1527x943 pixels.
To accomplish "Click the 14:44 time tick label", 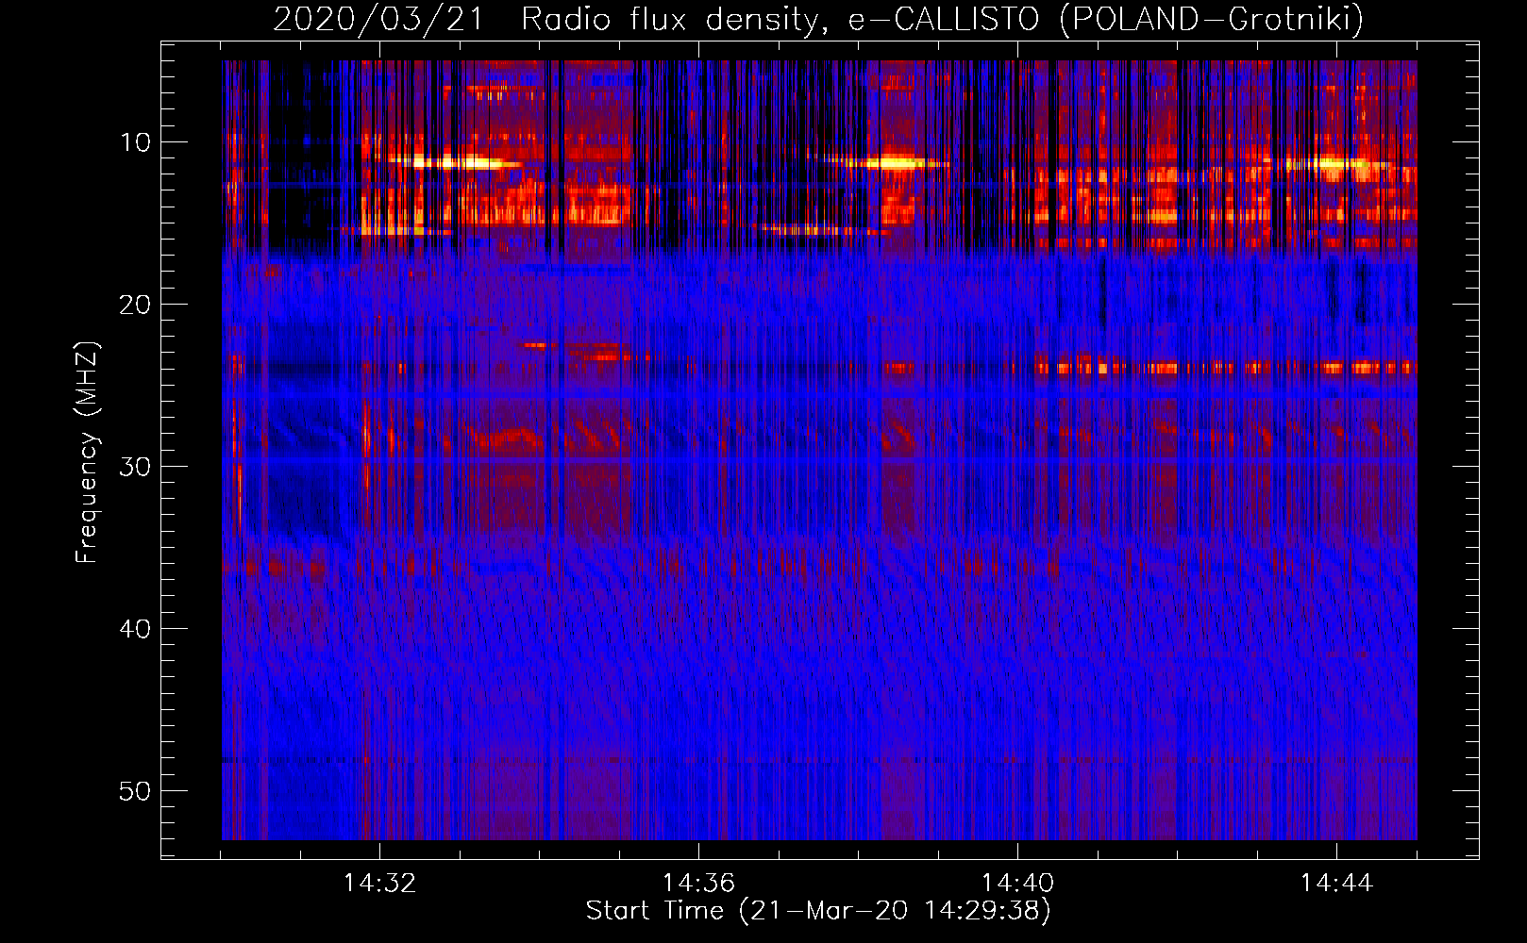I will click(1336, 884).
